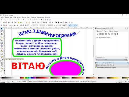Select the Rectangle tool
This screenshot has width=129, height=97.
tap(1, 43)
